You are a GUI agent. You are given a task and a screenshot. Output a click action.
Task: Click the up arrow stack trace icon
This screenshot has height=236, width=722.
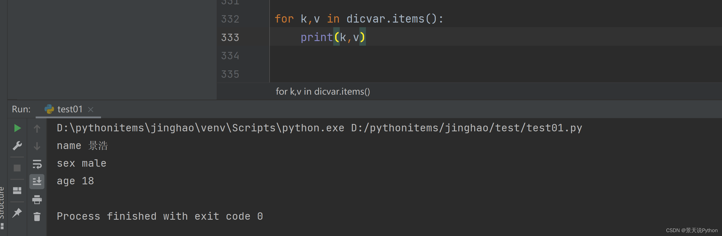point(37,129)
